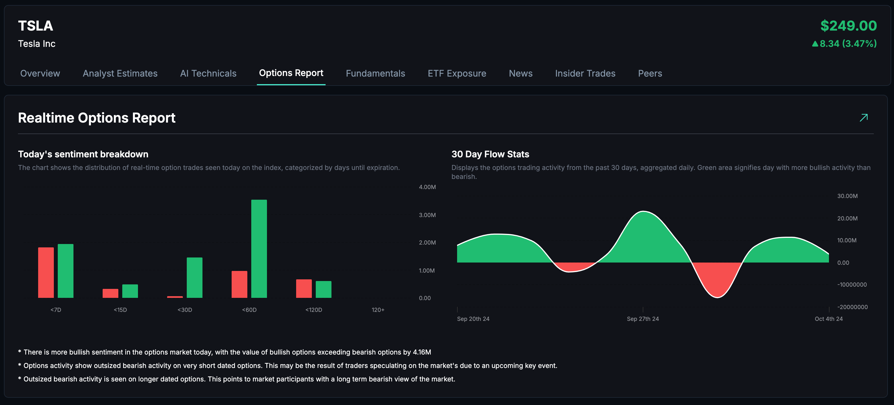Viewport: 894px width, 405px height.
Task: Select the AI Technicals tab
Action: pyautogui.click(x=208, y=73)
